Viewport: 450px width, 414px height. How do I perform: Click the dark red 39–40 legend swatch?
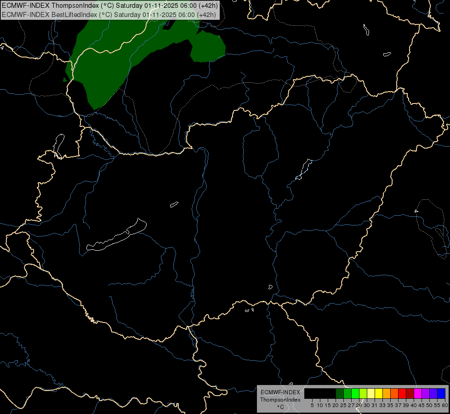tap(410, 394)
